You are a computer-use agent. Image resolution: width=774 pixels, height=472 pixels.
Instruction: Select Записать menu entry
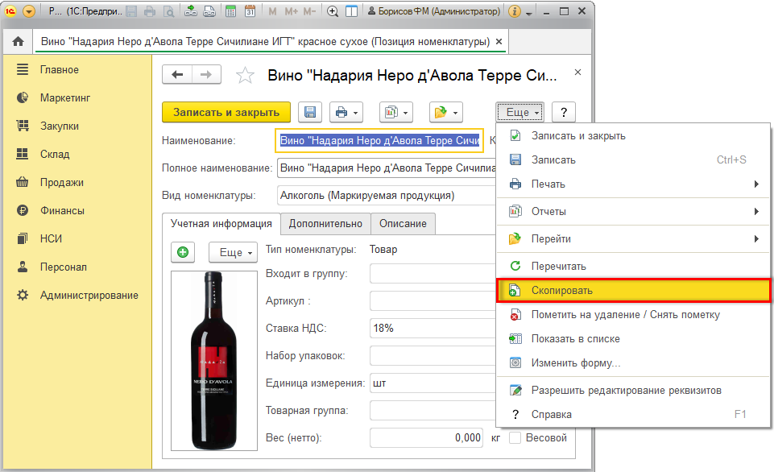coord(633,160)
